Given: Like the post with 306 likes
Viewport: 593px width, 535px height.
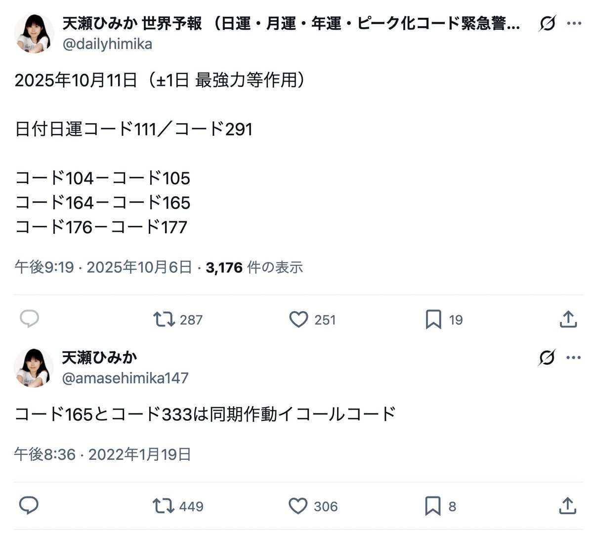Looking at the screenshot, I should coord(298,506).
